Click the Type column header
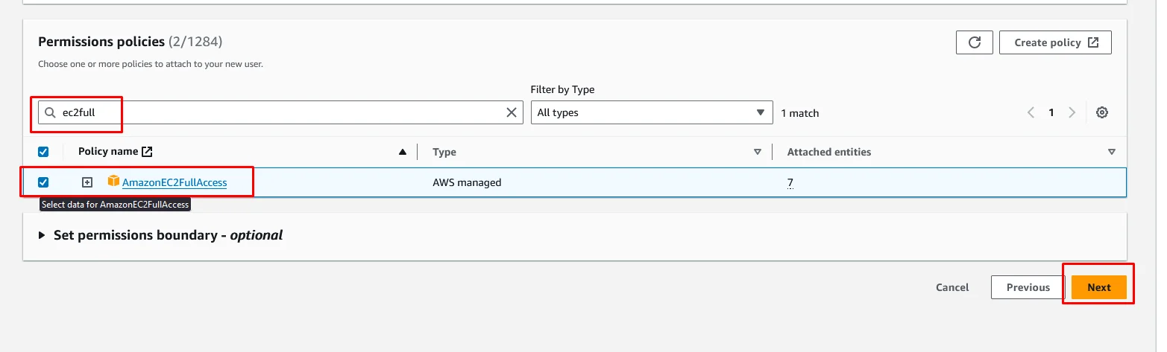1167x352 pixels. coord(444,152)
